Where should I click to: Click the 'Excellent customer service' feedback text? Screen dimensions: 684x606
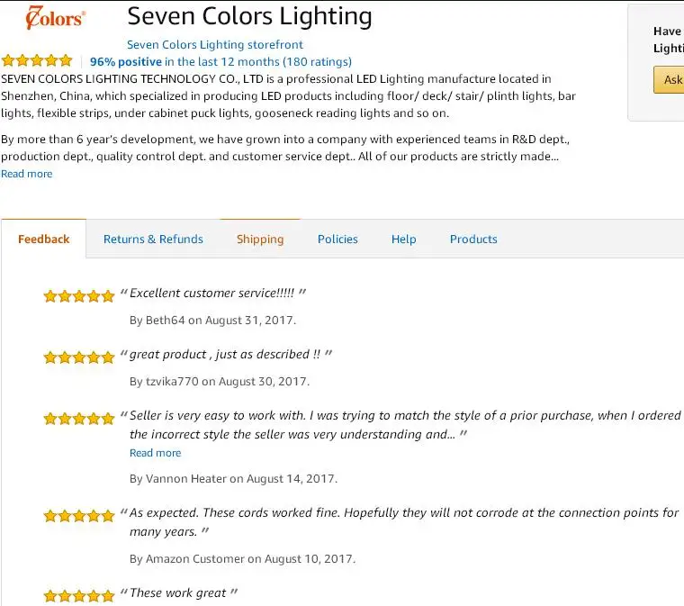point(213,294)
